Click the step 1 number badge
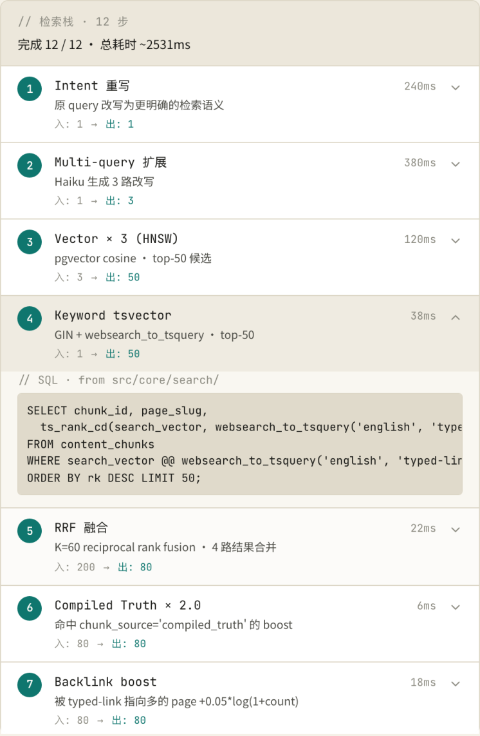The width and height of the screenshot is (480, 736). click(30, 89)
